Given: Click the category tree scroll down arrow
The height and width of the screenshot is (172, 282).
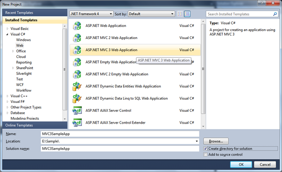Looking at the screenshot, I should 65,119.
